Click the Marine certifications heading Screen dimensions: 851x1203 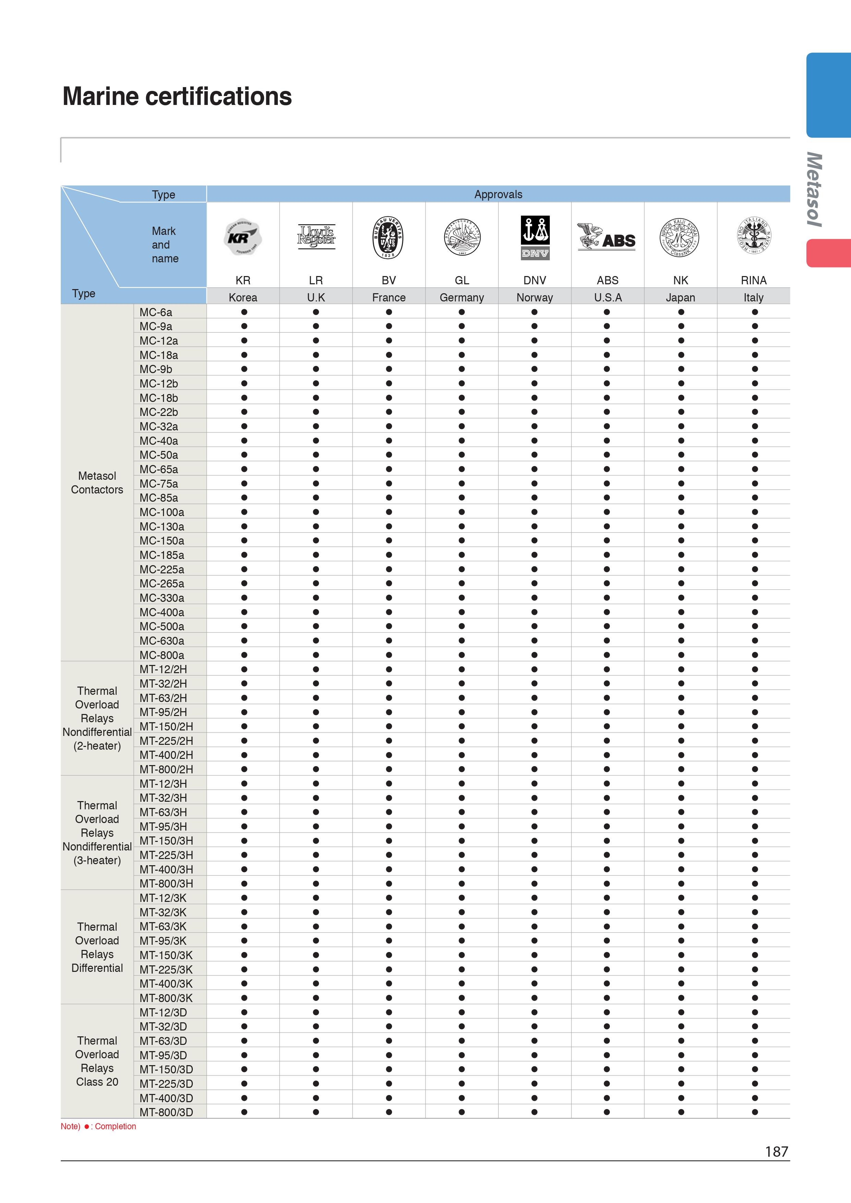(177, 96)
